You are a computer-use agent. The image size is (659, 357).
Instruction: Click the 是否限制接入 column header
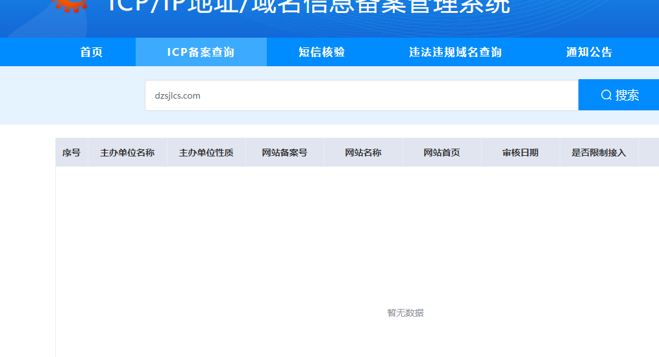point(599,153)
